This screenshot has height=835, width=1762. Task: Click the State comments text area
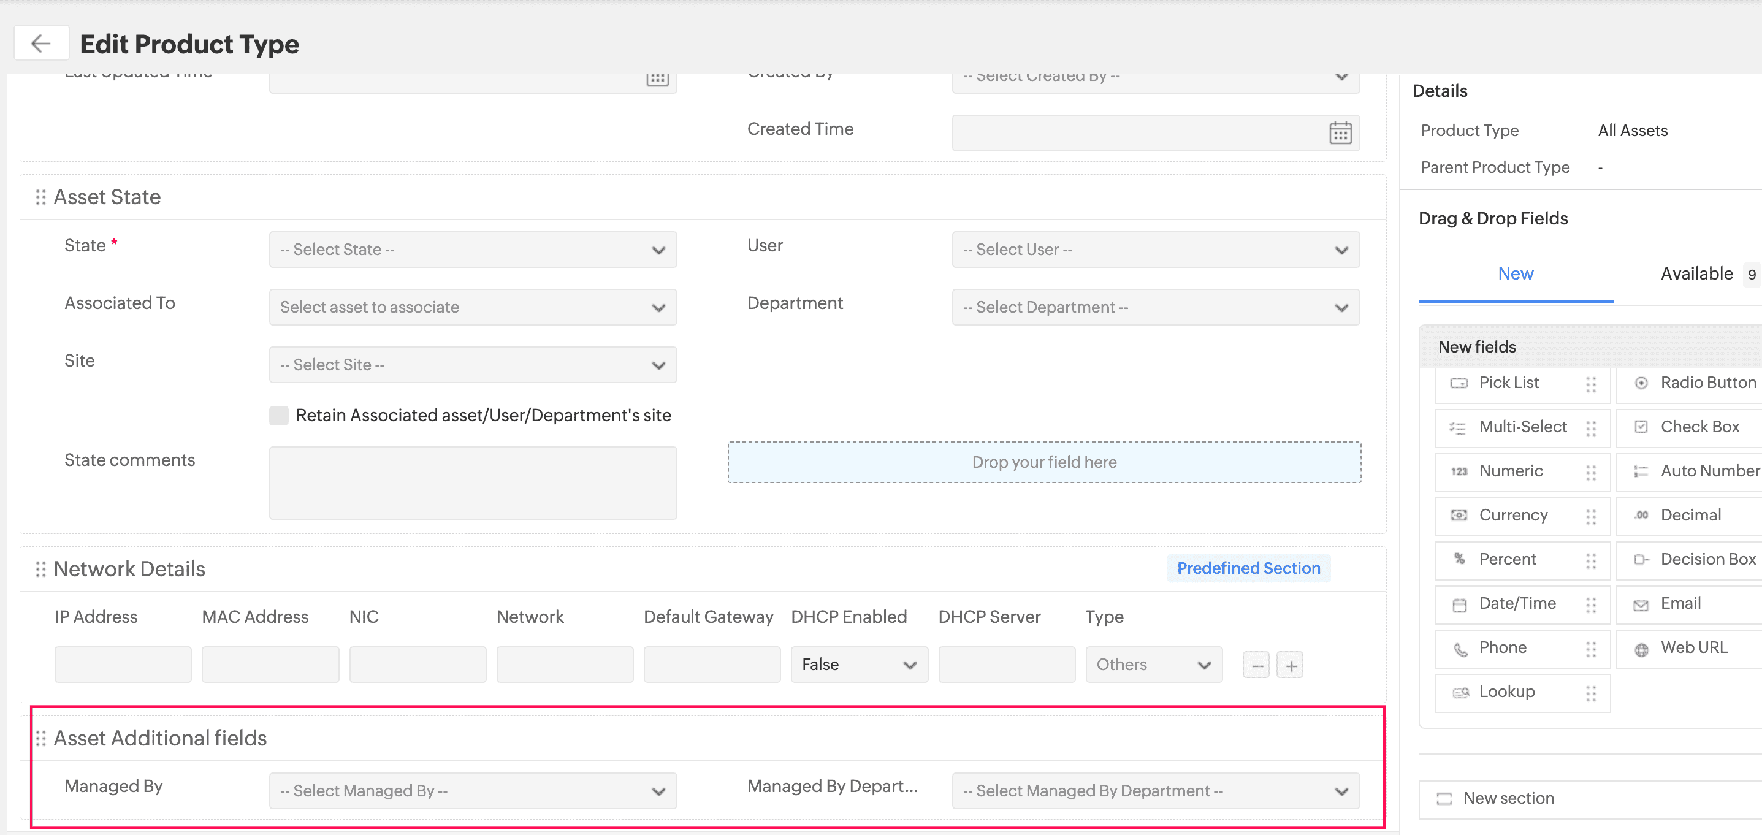472,483
